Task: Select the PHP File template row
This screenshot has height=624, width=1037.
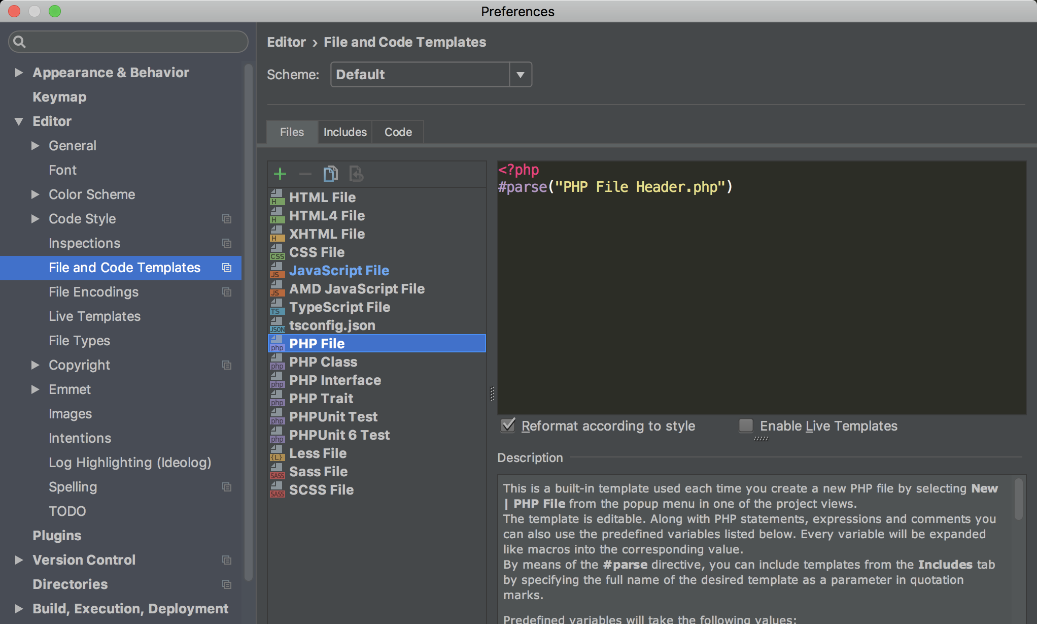Action: [x=377, y=344]
